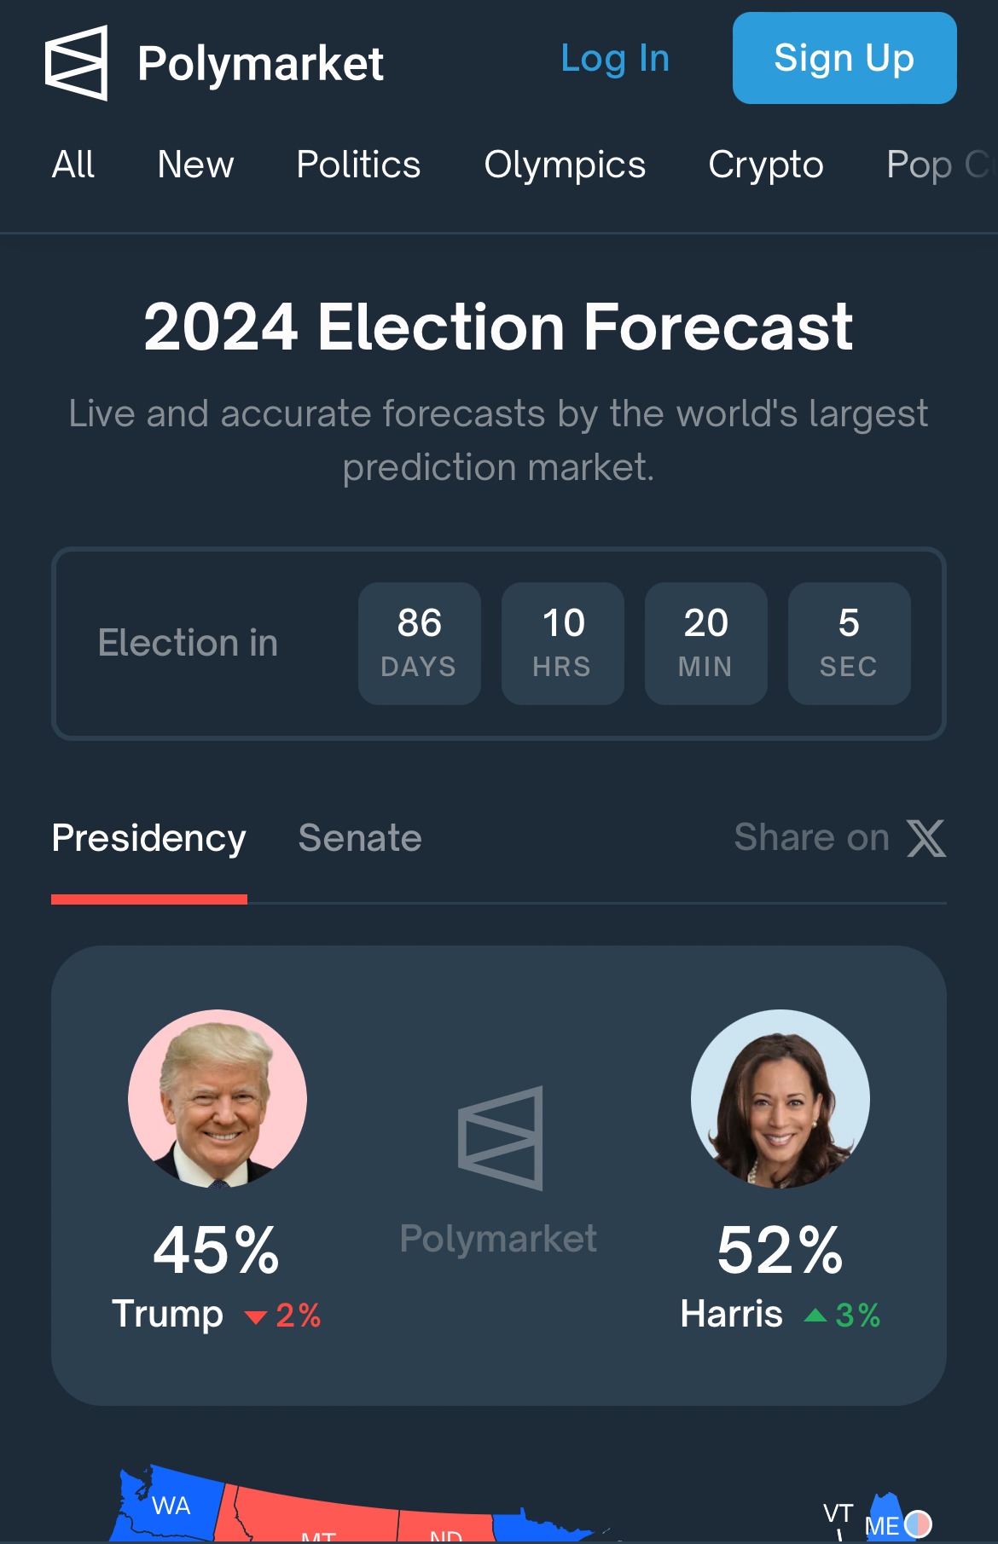998x1544 pixels.
Task: Open the Olympics category
Action: click(x=565, y=165)
